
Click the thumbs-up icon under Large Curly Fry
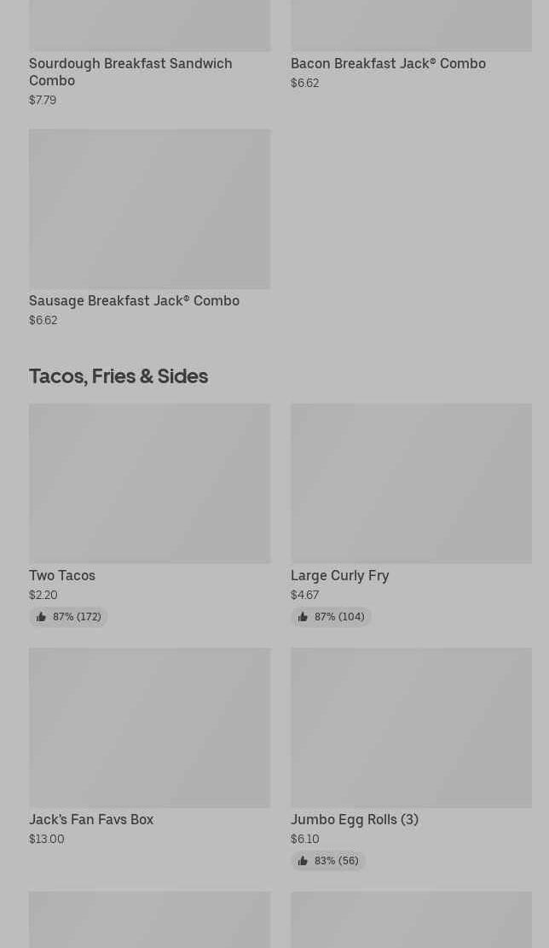click(x=303, y=617)
